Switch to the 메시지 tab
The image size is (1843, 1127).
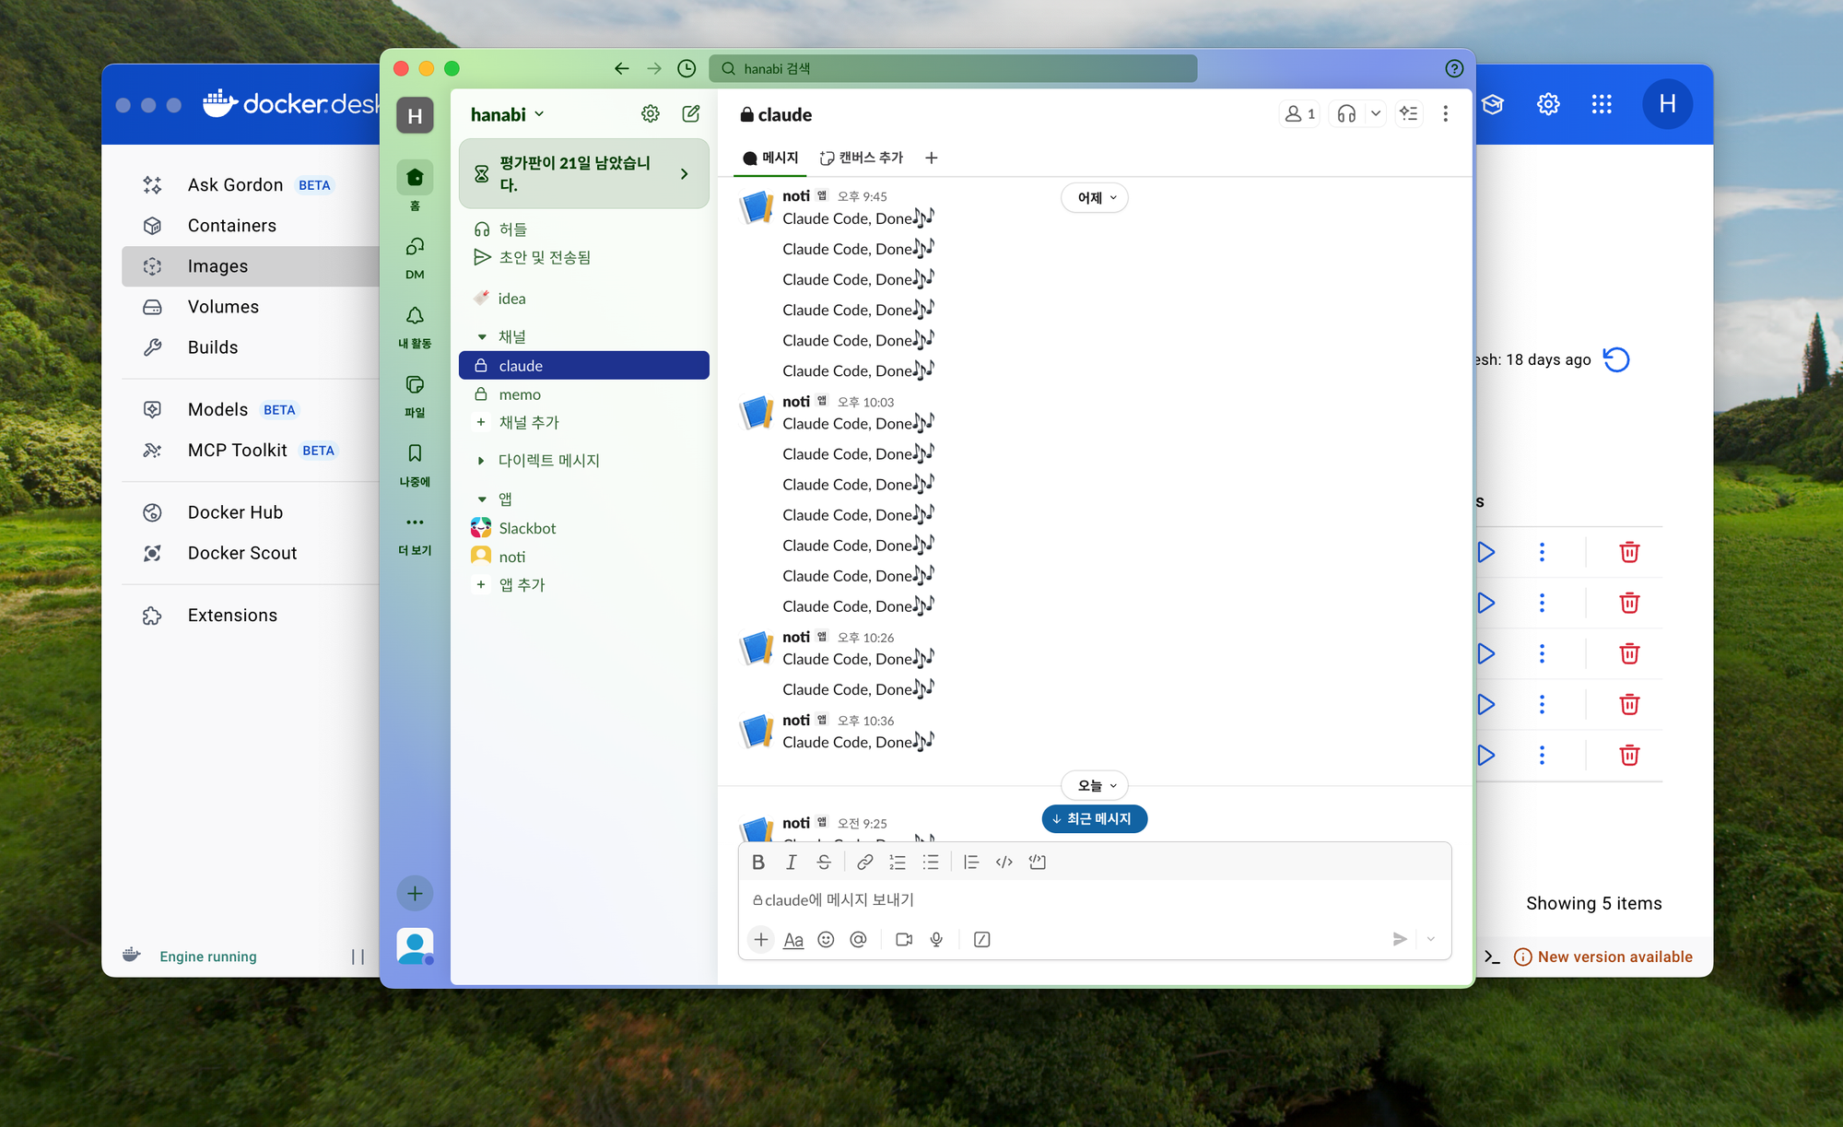pos(770,158)
